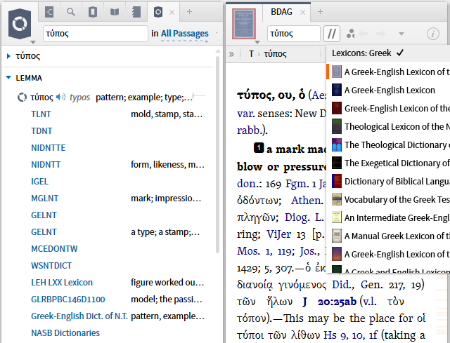Open the GELNT entry with 'a type; a stamp'
The image size is (450, 343).
(x=44, y=232)
